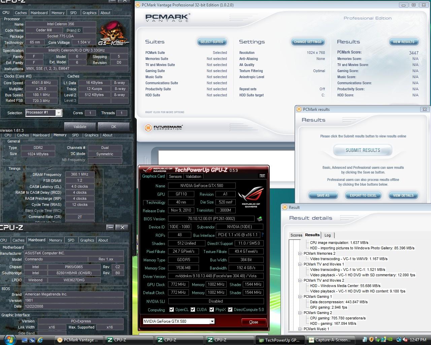This screenshot has height=345, width=431.
Task: Click the Validate button in CPU-Z
Action: [x=80, y=127]
